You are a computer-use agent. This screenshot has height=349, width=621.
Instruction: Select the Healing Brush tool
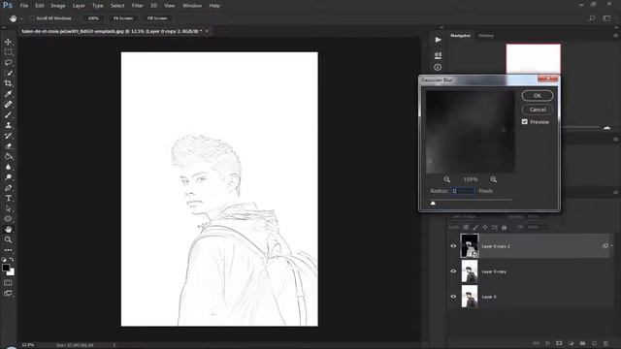[8, 104]
